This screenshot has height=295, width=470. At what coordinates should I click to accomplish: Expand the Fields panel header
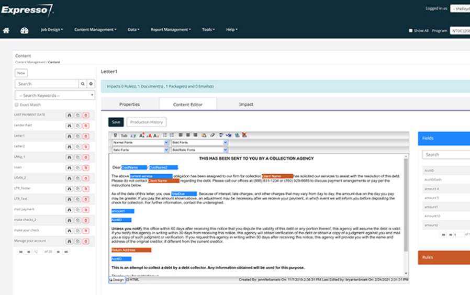pos(444,139)
